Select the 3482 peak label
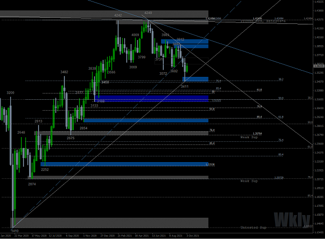The width and height of the screenshot is (325, 239). pos(64,72)
